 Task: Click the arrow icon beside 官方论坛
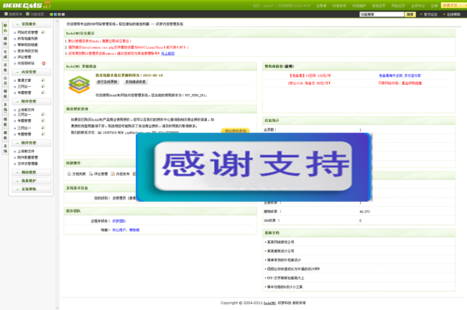pyautogui.click(x=421, y=14)
